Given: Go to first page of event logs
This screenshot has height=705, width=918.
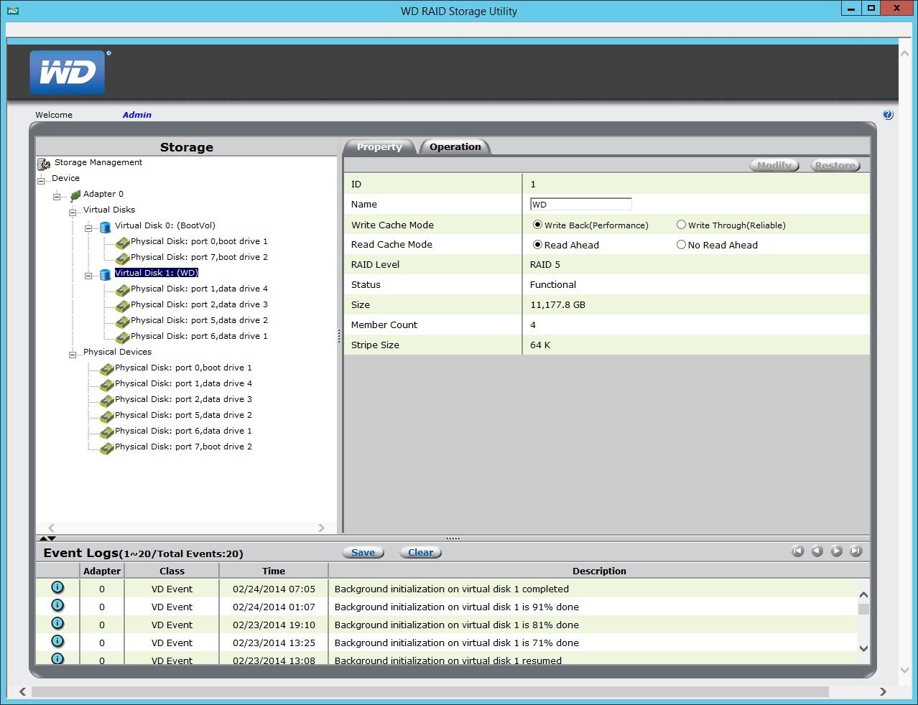Looking at the screenshot, I should point(797,551).
